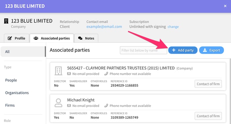Click the building icon beside 123 BLUE LIMITED
The image size is (231, 124).
6,21
